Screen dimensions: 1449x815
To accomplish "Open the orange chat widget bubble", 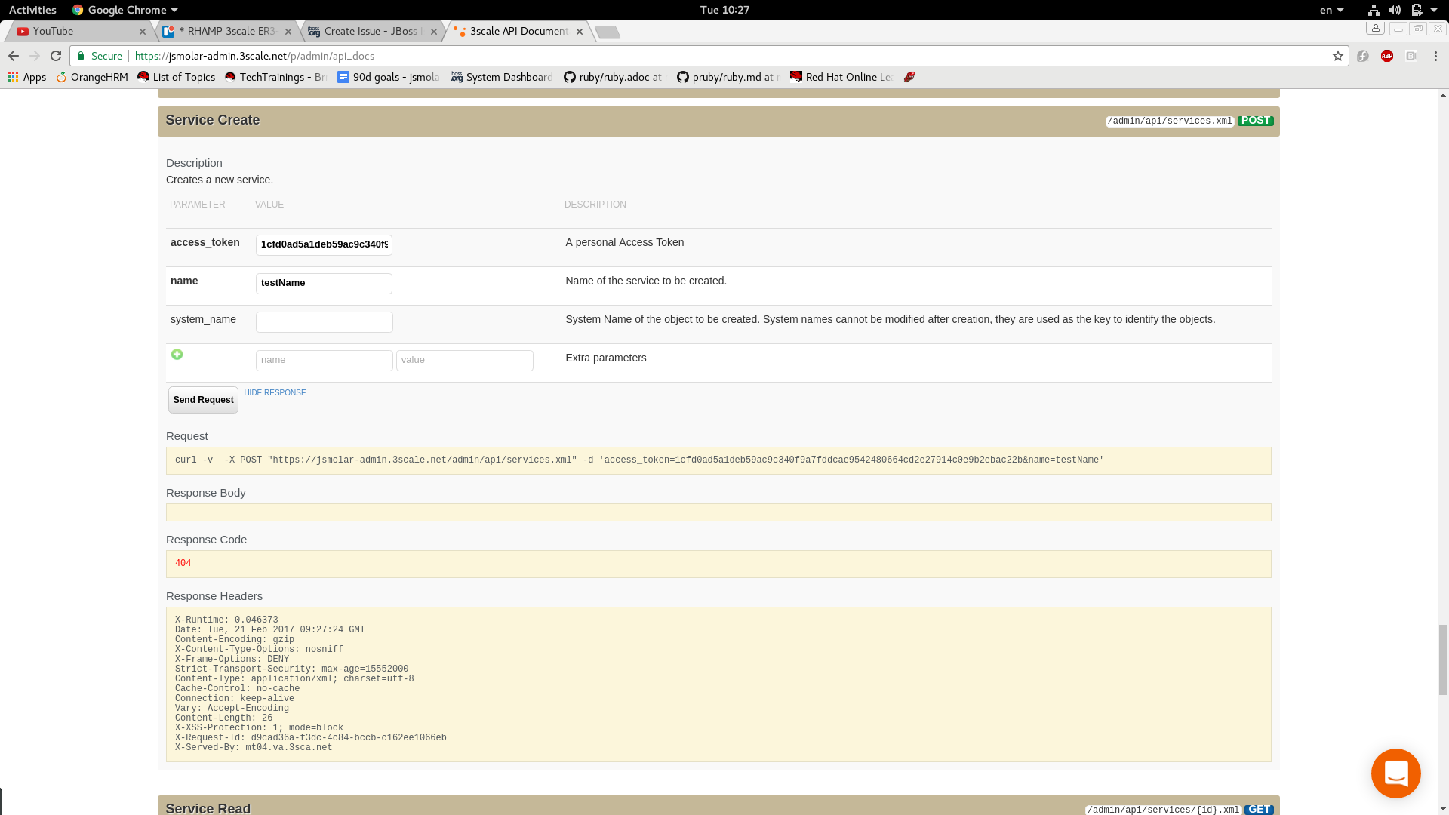I will pos(1395,773).
